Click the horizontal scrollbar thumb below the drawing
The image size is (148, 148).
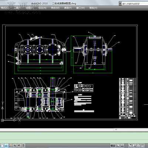115,129
